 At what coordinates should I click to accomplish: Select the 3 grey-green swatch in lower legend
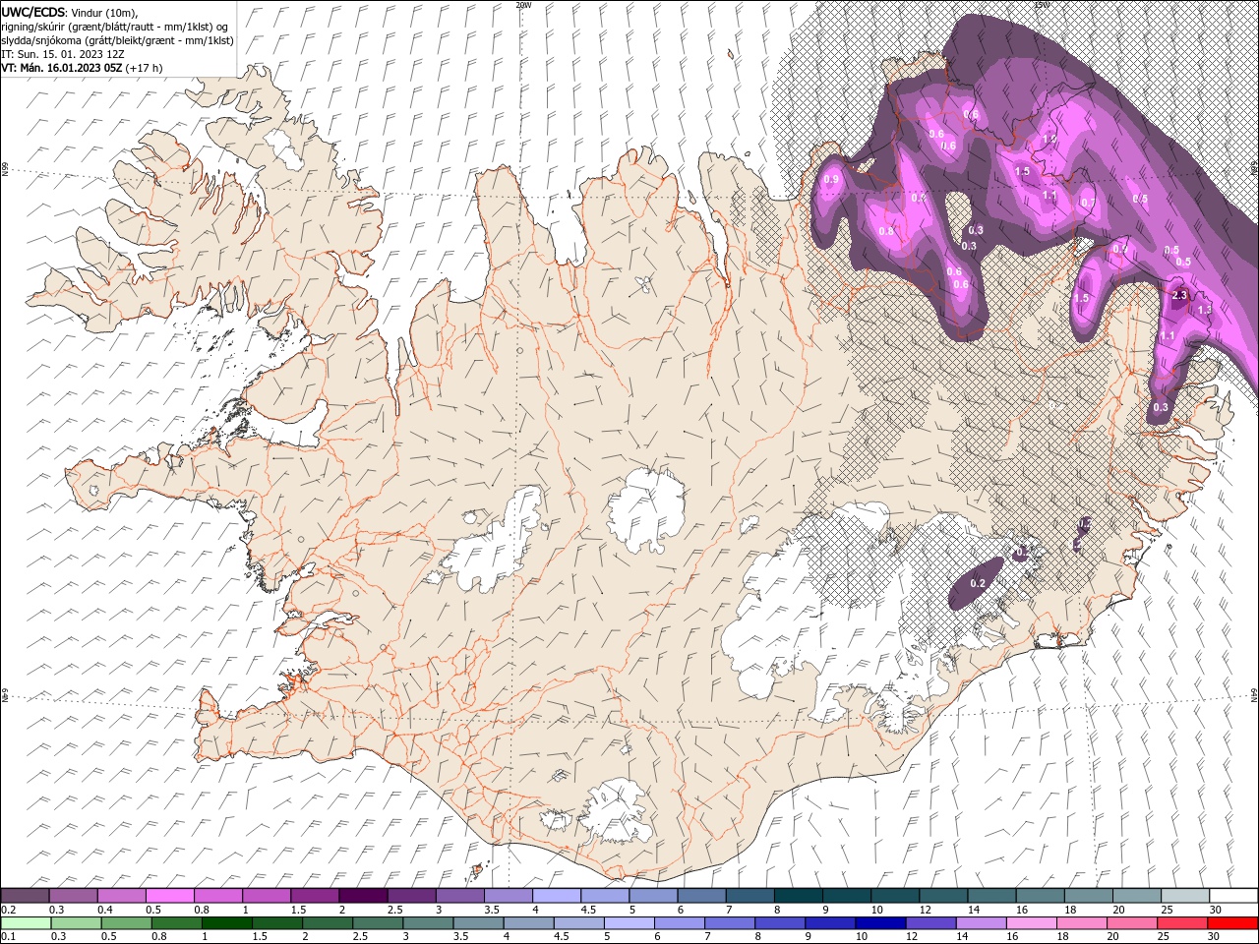(x=428, y=922)
